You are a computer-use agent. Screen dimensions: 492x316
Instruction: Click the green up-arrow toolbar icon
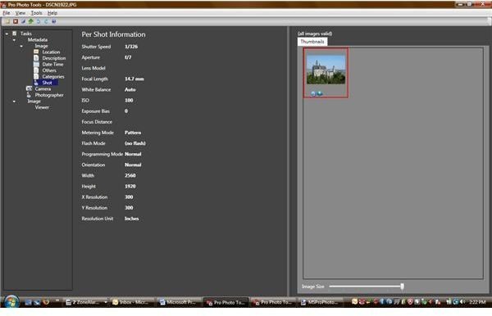click(x=31, y=21)
